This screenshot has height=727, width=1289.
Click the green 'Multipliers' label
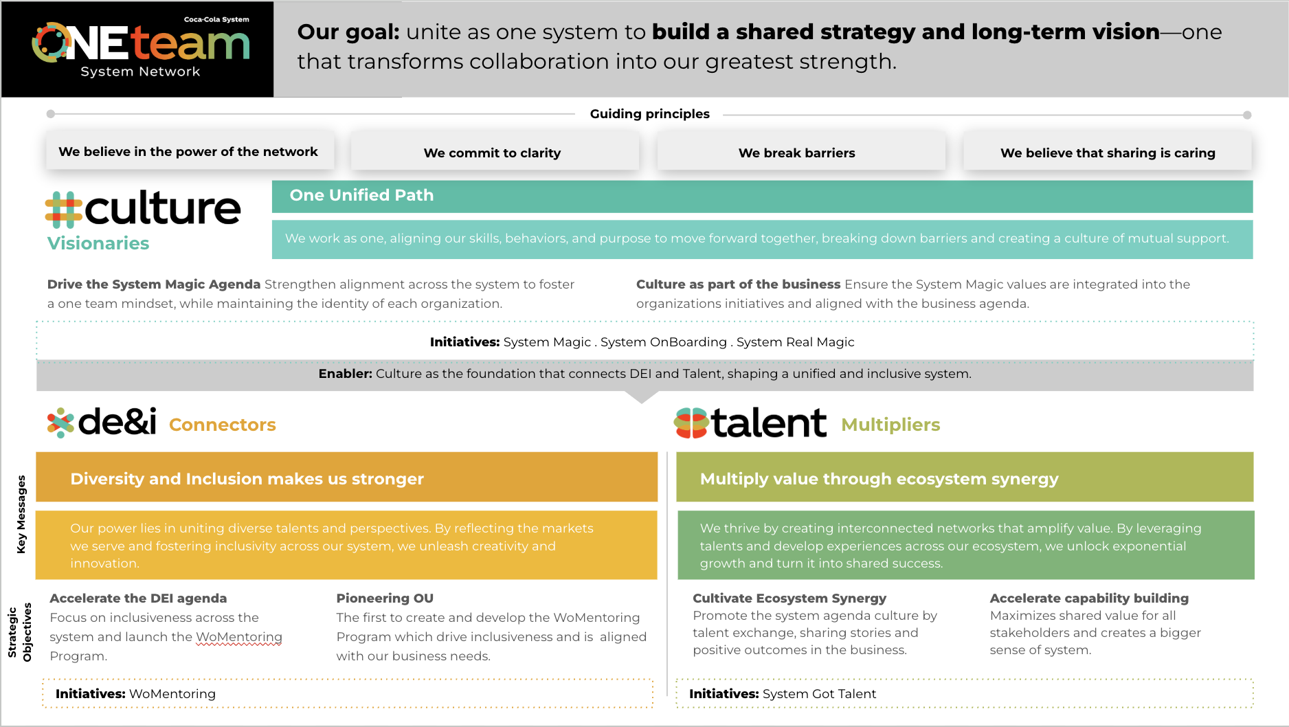890,425
